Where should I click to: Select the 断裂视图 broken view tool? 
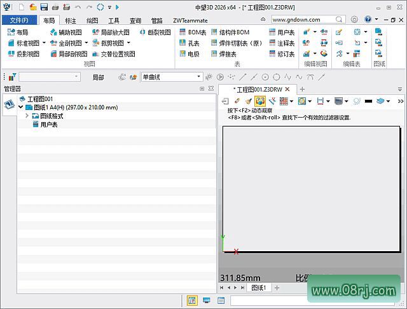(x=155, y=32)
